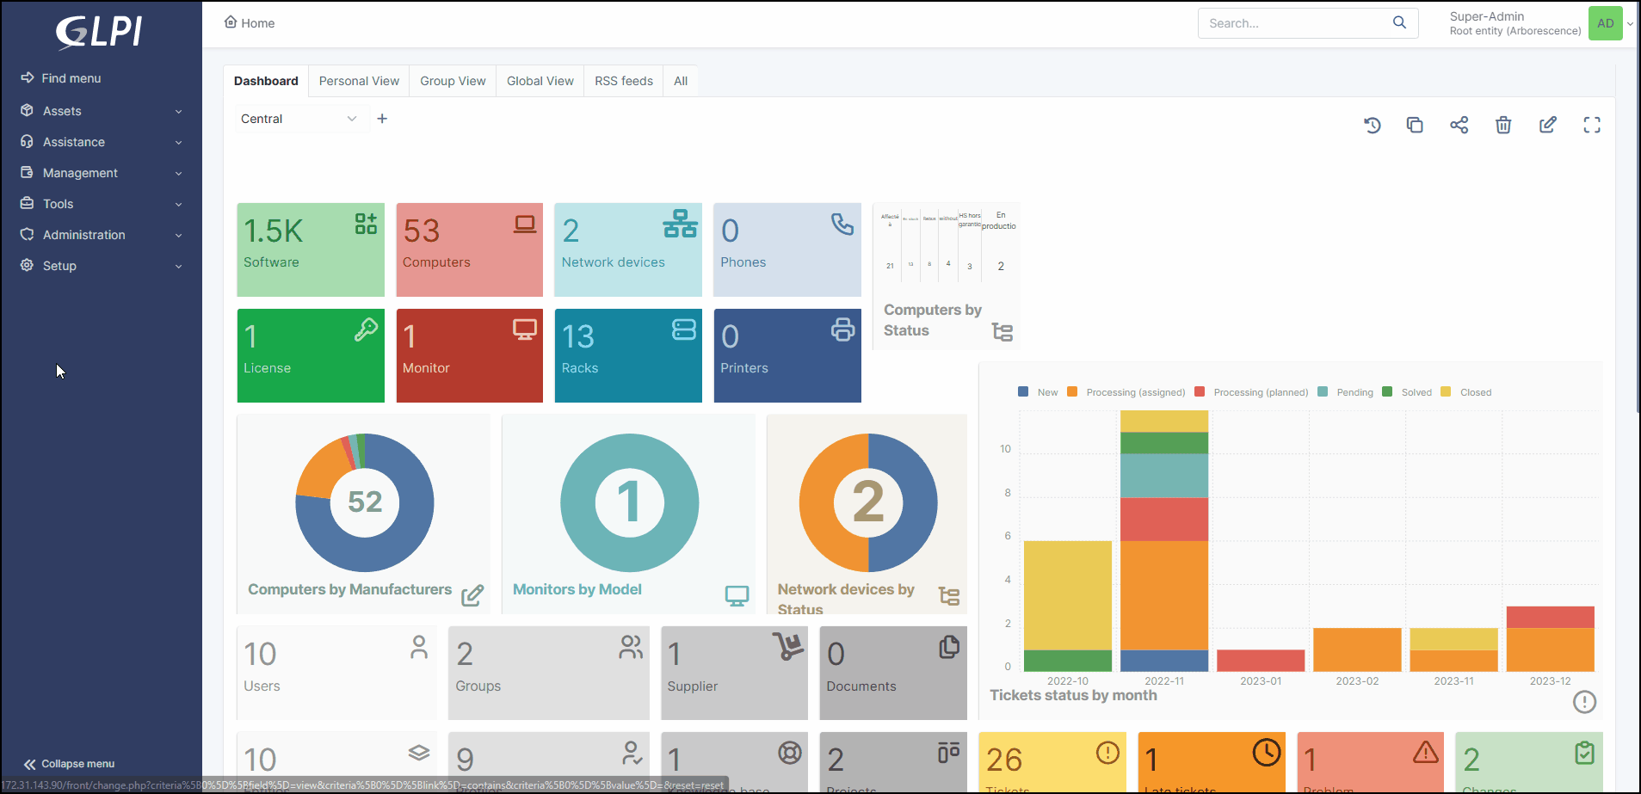Open the AD user avatar menu
Image resolution: width=1641 pixels, height=794 pixels.
1606,23
